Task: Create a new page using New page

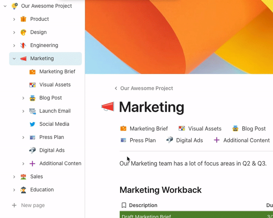Action: (33, 205)
